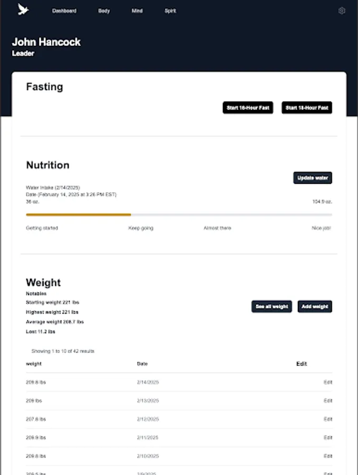Navigate to the Spirit section
Viewport: 358px width, 475px height.
170,10
